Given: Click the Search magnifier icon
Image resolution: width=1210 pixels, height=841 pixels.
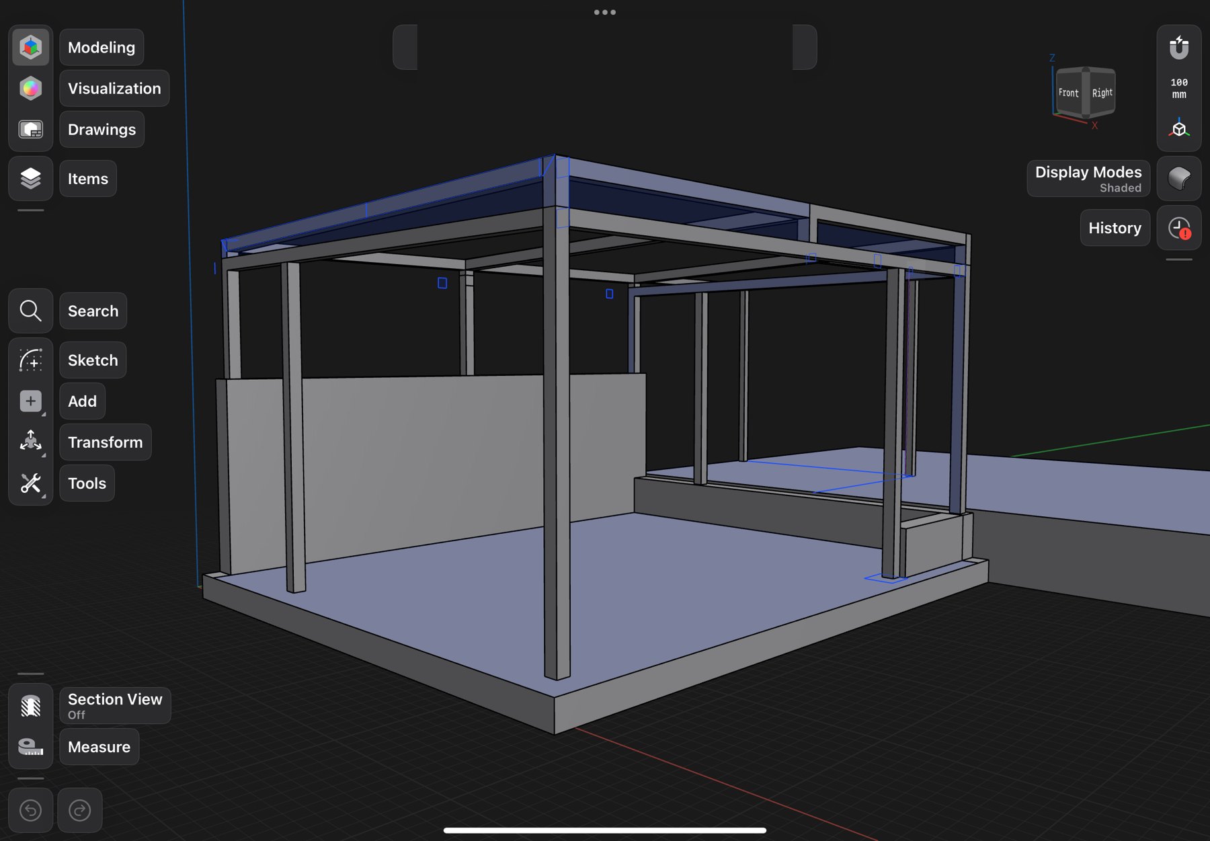Looking at the screenshot, I should [x=31, y=311].
